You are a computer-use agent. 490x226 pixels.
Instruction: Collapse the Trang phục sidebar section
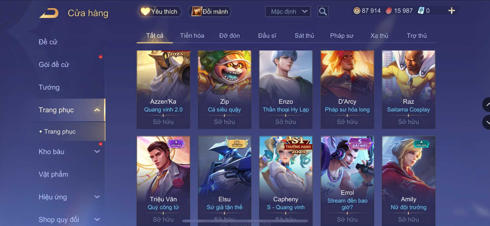[x=97, y=110]
